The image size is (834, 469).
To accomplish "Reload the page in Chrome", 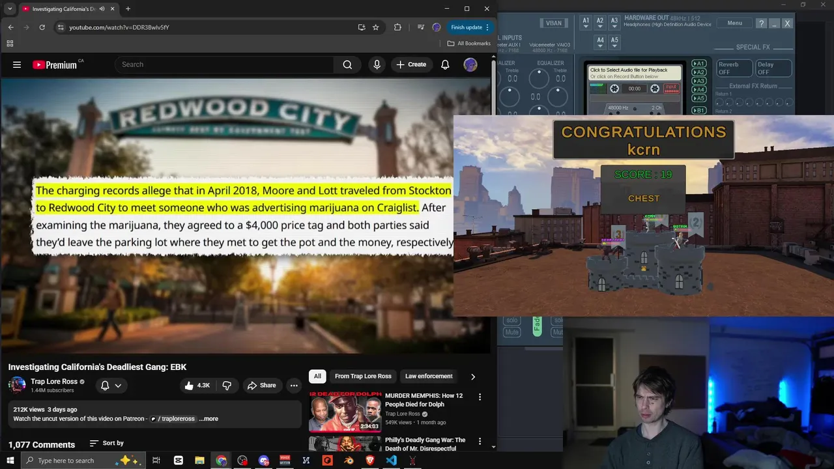I will coord(42,27).
